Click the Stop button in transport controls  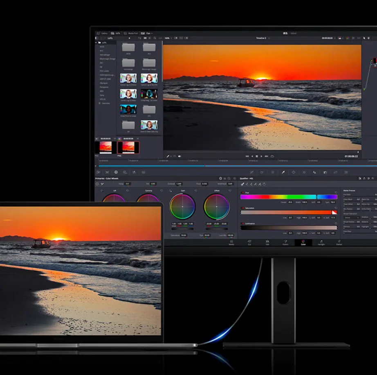(x=256, y=156)
